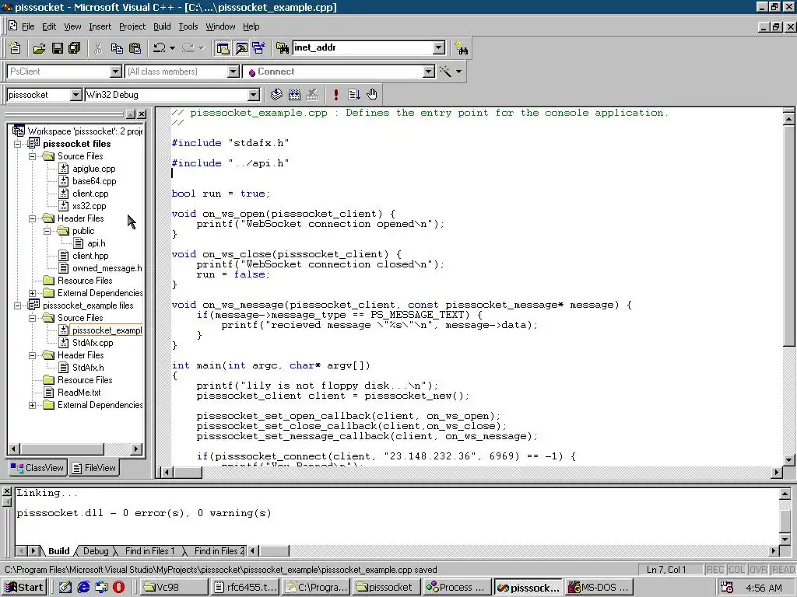This screenshot has width=797, height=597.
Task: Close the workspace pane with its X button
Action: 142,114
